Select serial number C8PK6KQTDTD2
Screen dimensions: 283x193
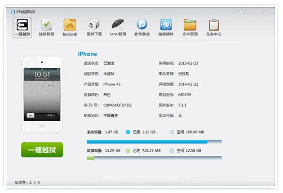pyautogui.click(x=117, y=105)
